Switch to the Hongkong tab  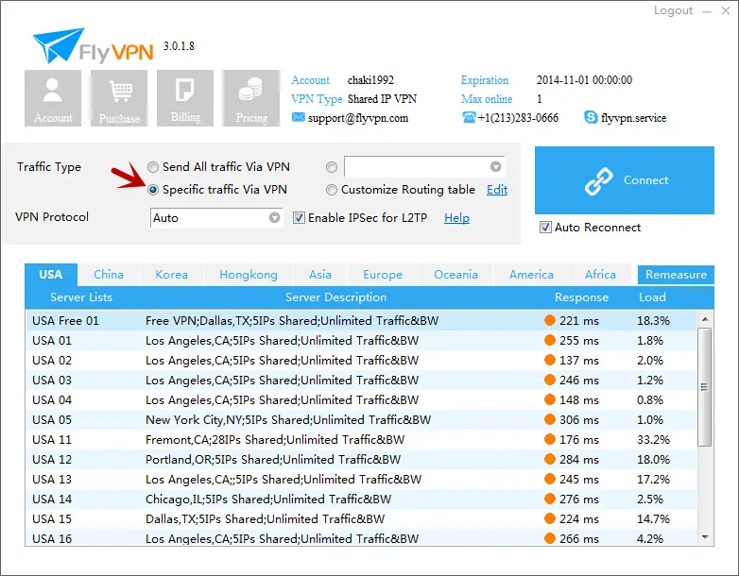pos(249,275)
